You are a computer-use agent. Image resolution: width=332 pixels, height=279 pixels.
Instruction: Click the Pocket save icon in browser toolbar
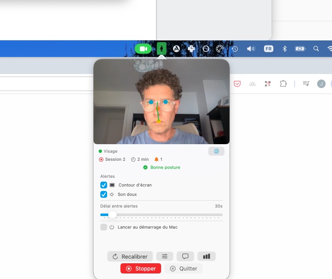[237, 84]
